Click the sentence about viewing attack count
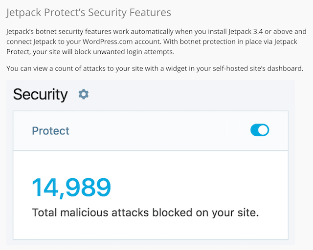This screenshot has width=313, height=250. (155, 68)
